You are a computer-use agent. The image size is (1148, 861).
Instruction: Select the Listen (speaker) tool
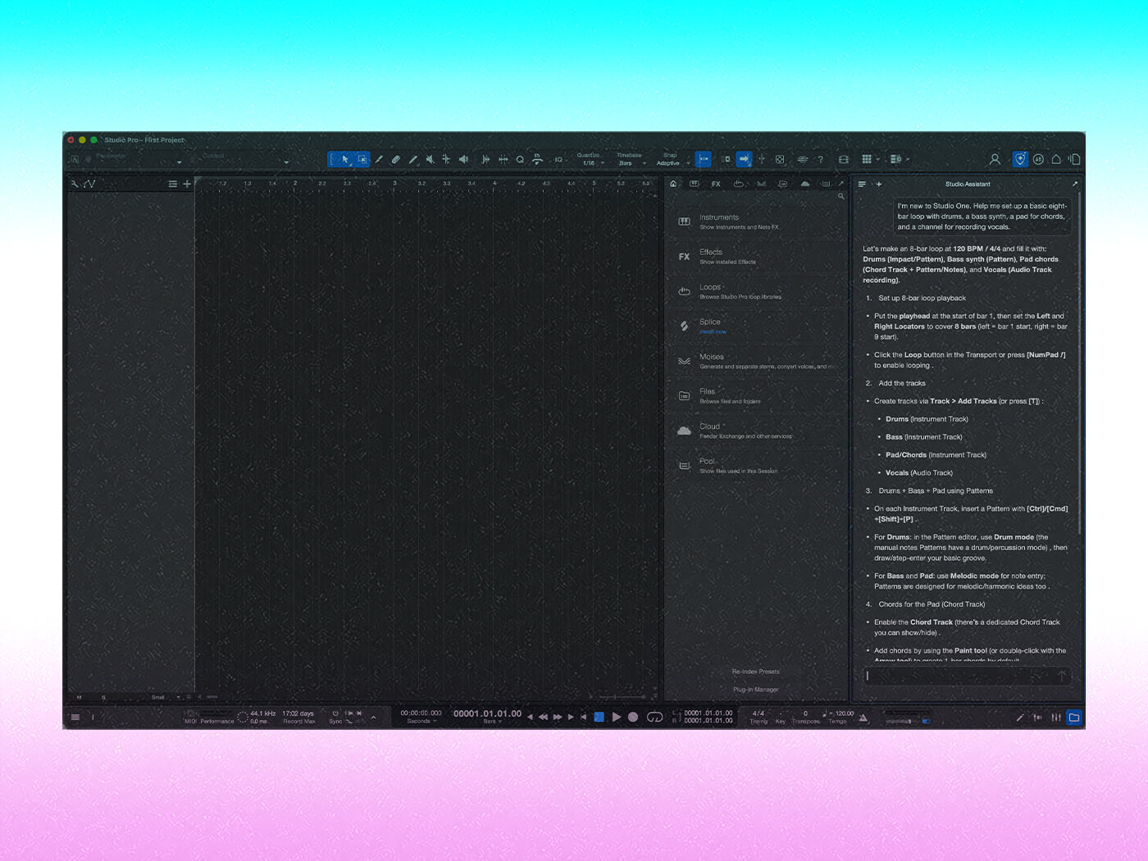[463, 159]
